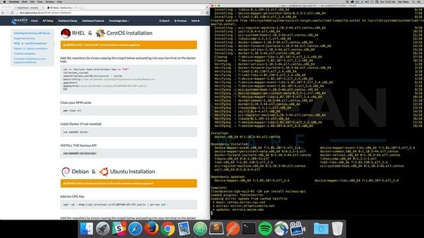Open Dashboard Setup in navbar
Screen dimensions: 424x238
(68, 20)
